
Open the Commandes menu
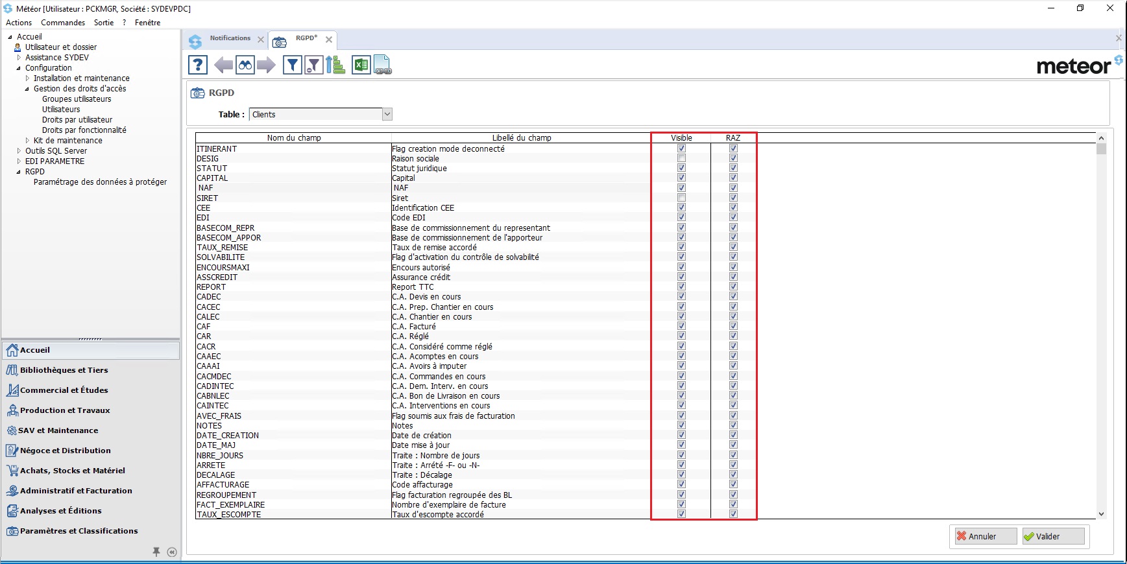[63, 23]
